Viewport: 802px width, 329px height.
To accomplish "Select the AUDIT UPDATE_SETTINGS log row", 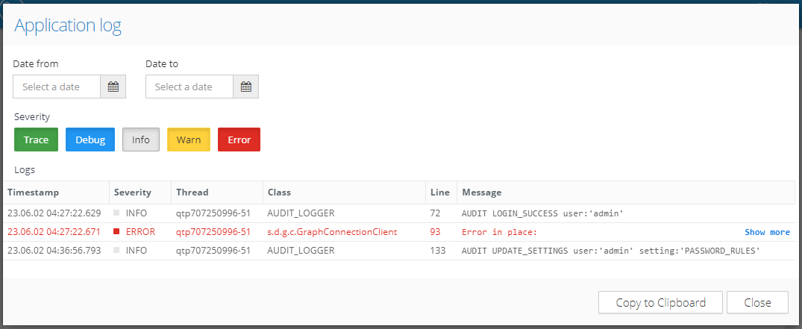I will pos(610,251).
